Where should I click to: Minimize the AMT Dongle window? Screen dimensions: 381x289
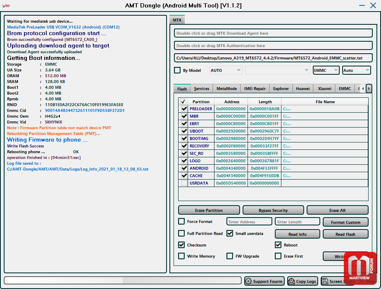click(362, 5)
